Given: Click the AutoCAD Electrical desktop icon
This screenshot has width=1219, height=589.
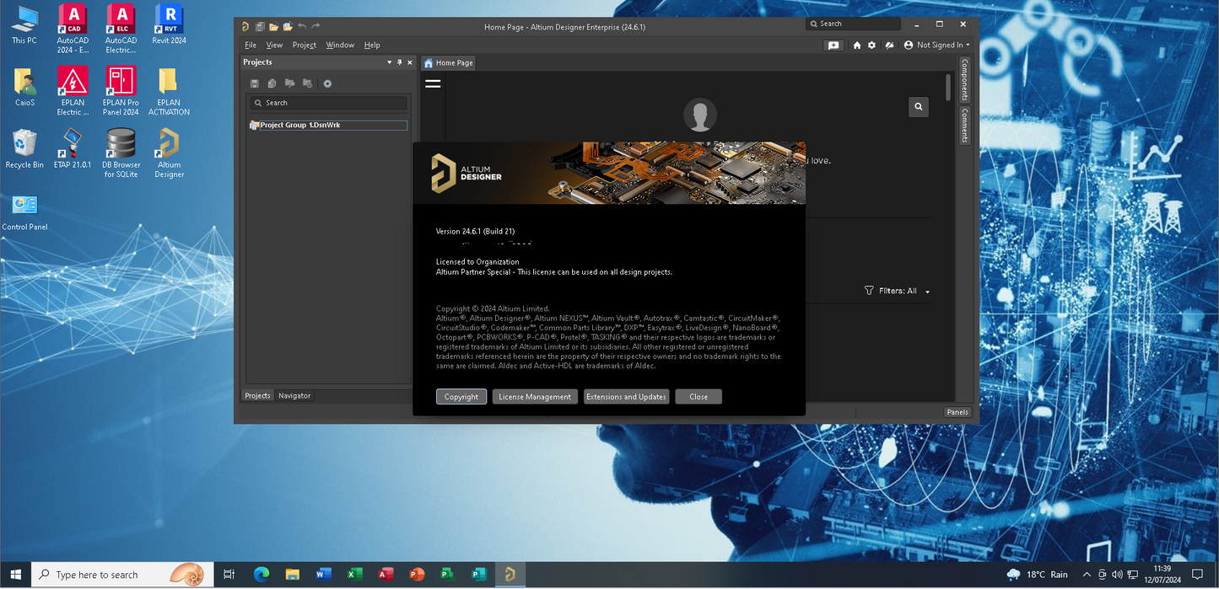Looking at the screenshot, I should (121, 28).
